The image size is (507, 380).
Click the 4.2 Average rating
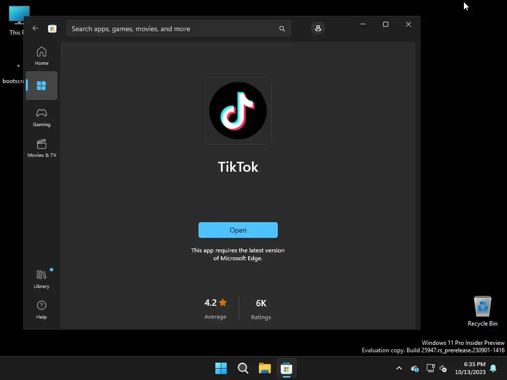pos(215,309)
